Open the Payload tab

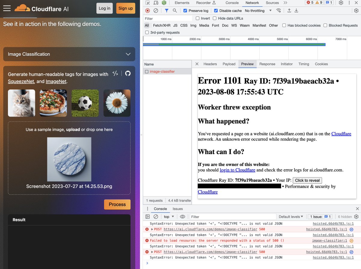[229, 64]
